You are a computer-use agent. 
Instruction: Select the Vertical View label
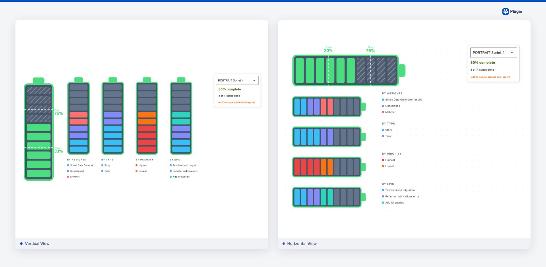coord(37,244)
